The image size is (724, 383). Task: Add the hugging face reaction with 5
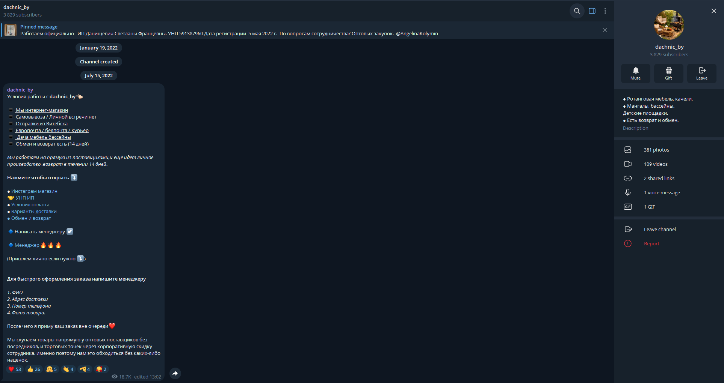[51, 369]
